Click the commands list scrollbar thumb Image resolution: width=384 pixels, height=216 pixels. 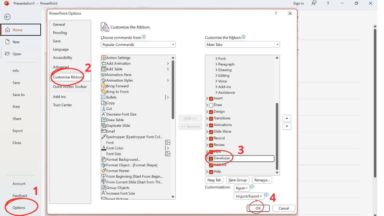(x=173, y=90)
